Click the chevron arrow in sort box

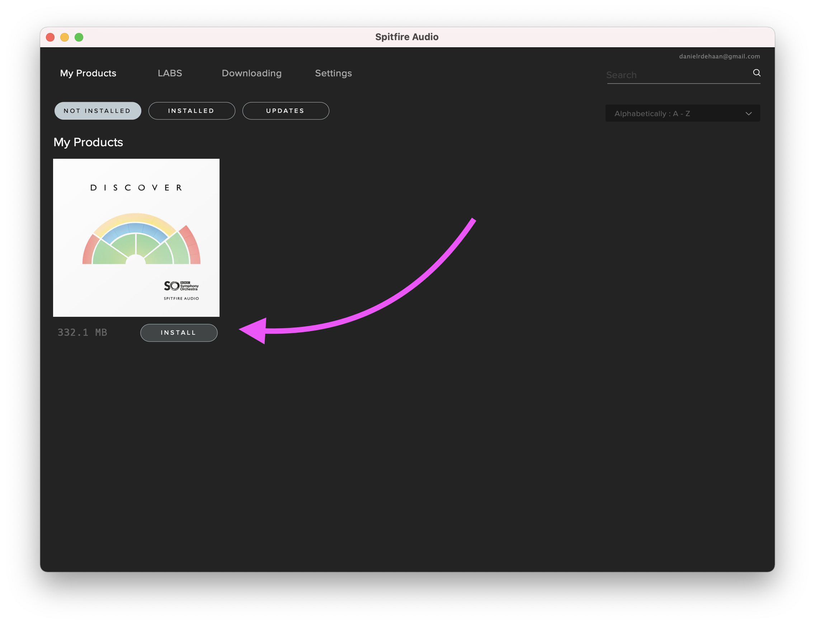tap(748, 114)
